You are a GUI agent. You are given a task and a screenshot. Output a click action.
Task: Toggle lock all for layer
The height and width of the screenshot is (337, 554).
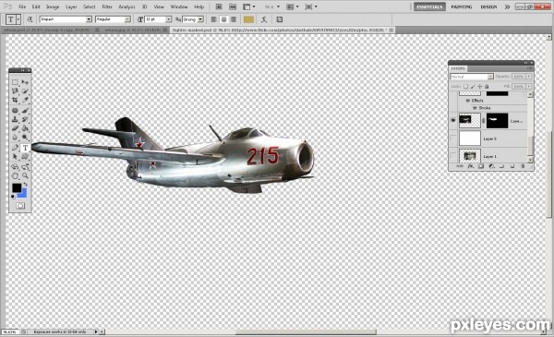coord(487,86)
